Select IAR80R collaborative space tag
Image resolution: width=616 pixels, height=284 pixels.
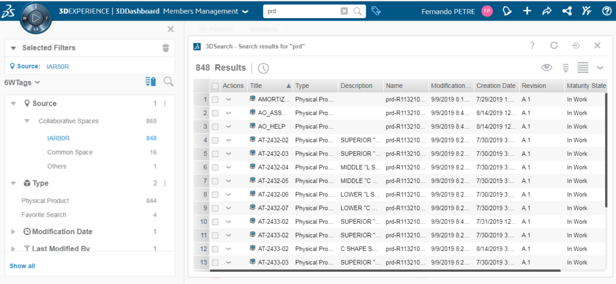pyautogui.click(x=58, y=138)
